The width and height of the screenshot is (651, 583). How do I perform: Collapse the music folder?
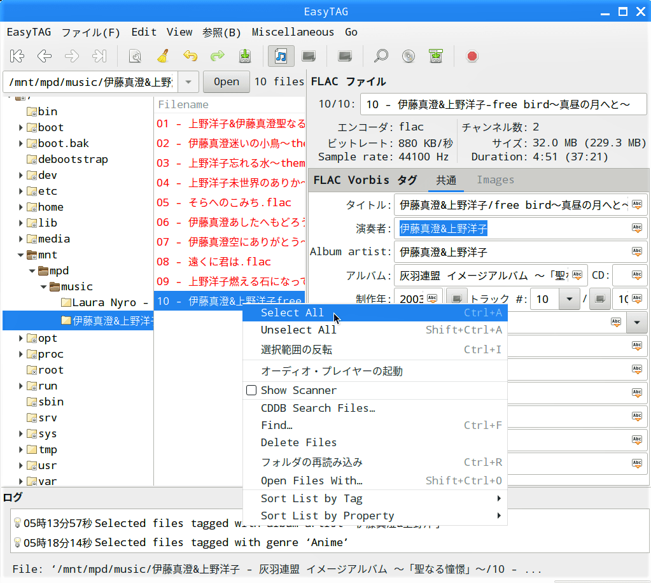(x=44, y=286)
